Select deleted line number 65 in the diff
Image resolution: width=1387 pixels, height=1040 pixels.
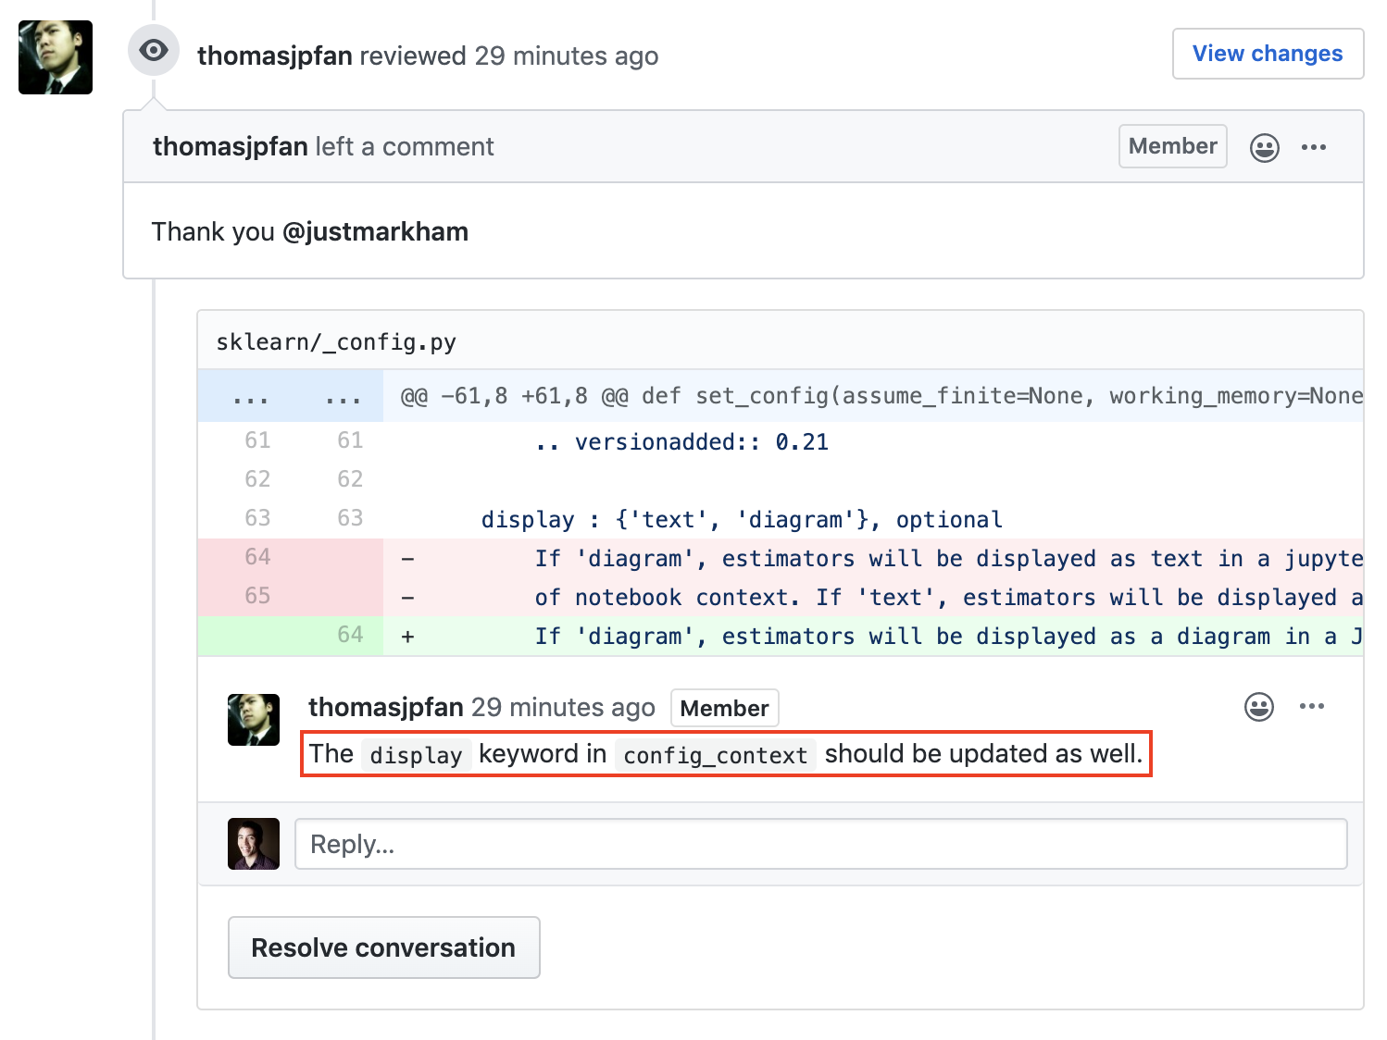[x=257, y=596]
